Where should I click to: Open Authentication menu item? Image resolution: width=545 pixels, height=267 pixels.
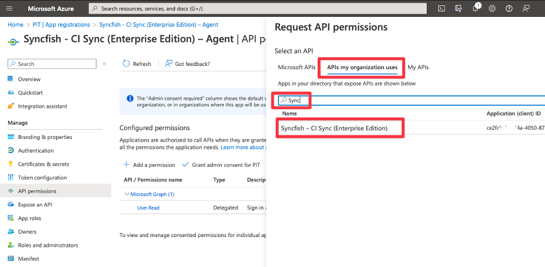(36, 150)
